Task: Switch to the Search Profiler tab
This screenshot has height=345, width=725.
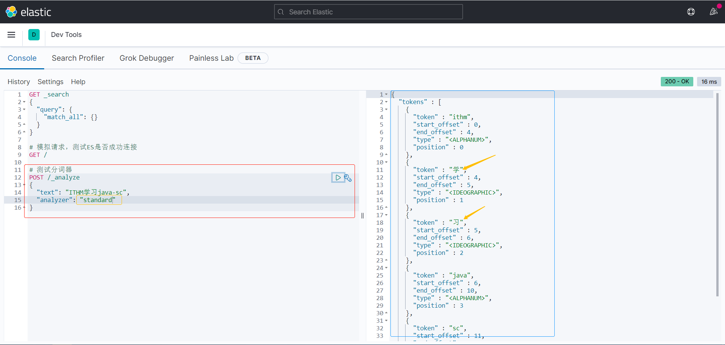Action: click(78, 58)
